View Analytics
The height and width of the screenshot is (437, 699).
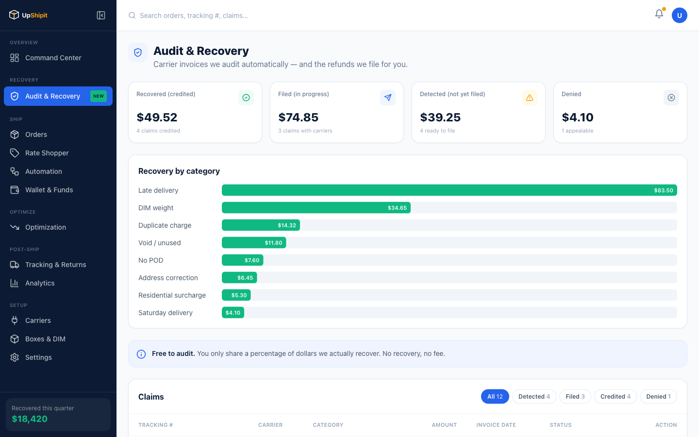click(x=58, y=283)
